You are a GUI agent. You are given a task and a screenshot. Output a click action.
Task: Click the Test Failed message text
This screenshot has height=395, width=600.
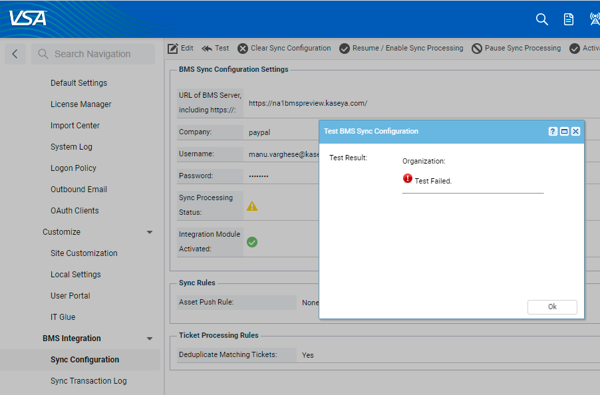pos(433,182)
